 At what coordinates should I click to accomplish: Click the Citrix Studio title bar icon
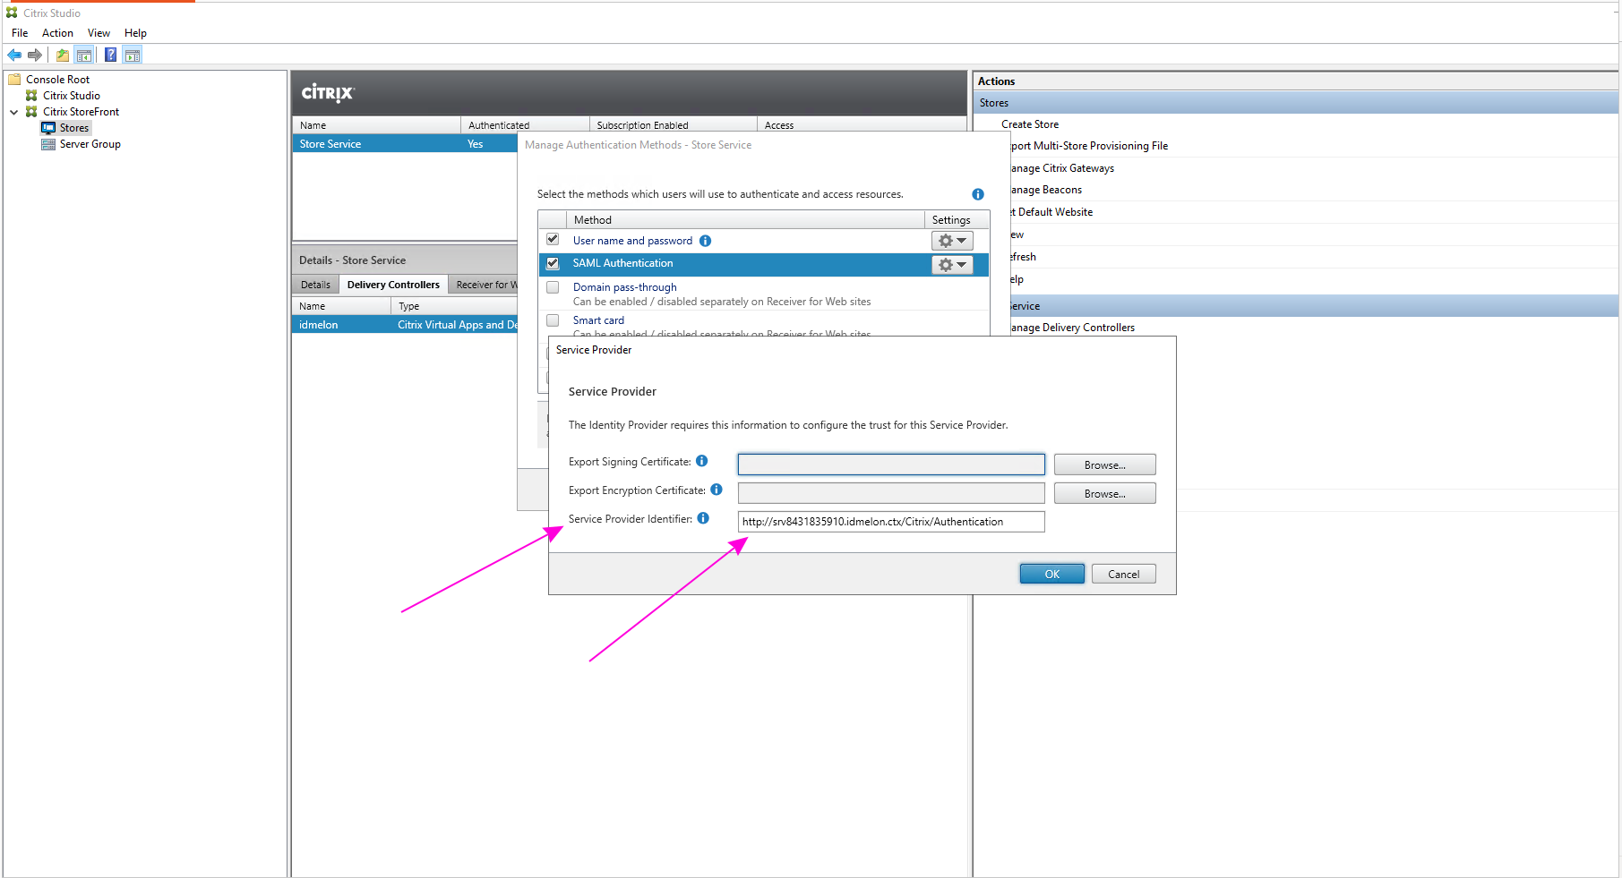(12, 13)
